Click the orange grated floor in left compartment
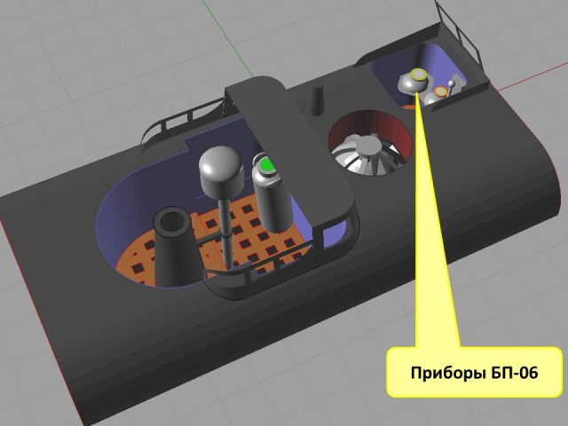This screenshot has width=568, height=426. 133,256
